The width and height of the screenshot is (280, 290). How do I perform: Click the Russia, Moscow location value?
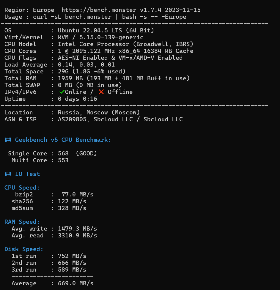99,112
